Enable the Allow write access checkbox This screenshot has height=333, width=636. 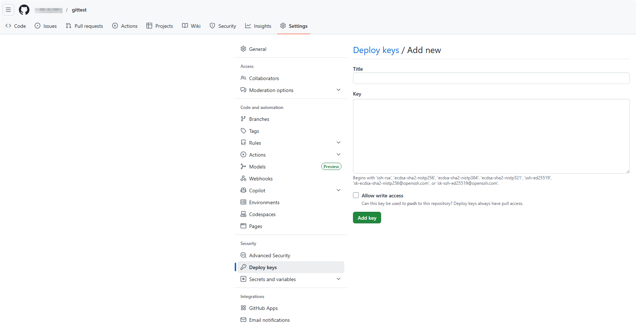[356, 196]
